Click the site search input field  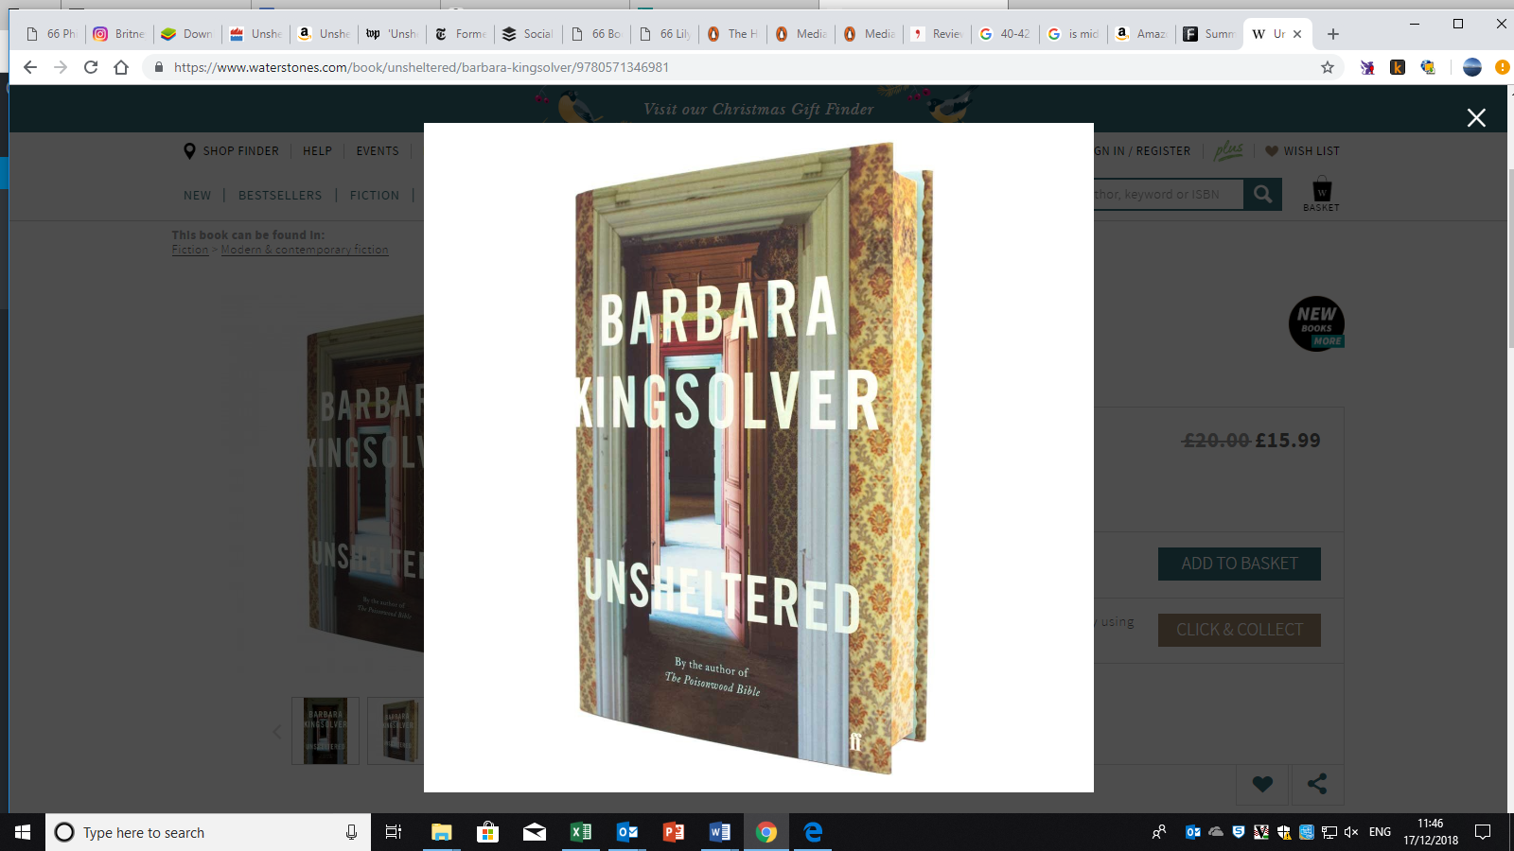coord(1169,194)
